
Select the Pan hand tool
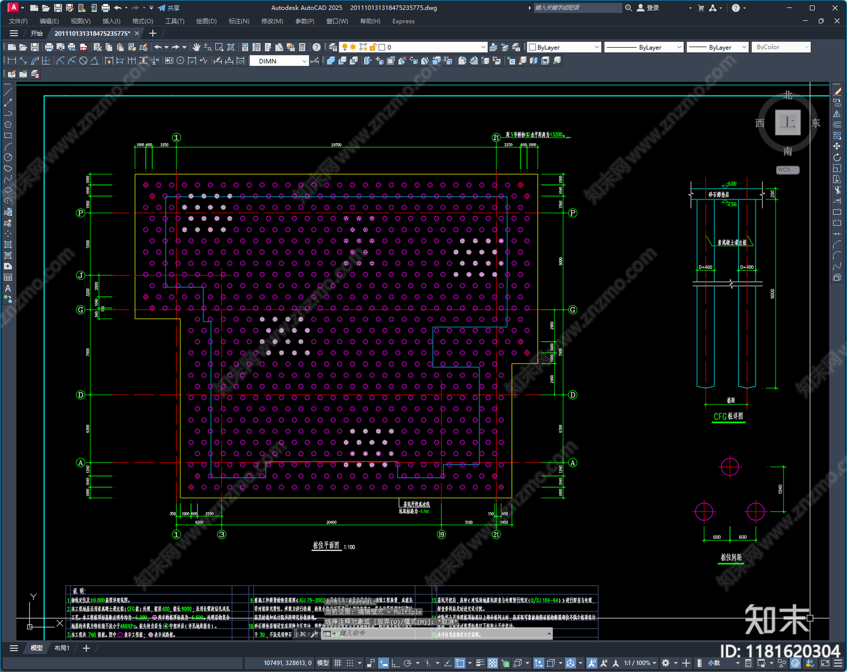pyautogui.click(x=196, y=47)
